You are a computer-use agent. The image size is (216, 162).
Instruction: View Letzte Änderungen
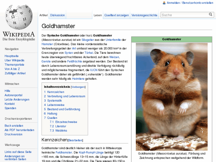(x=17, y=99)
